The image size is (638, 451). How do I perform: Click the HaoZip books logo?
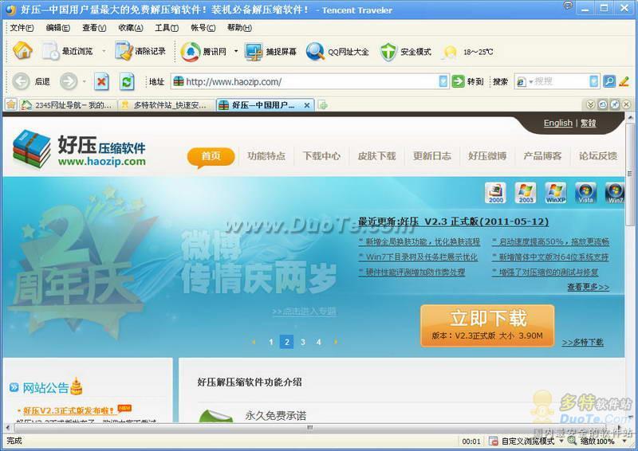[x=32, y=148]
